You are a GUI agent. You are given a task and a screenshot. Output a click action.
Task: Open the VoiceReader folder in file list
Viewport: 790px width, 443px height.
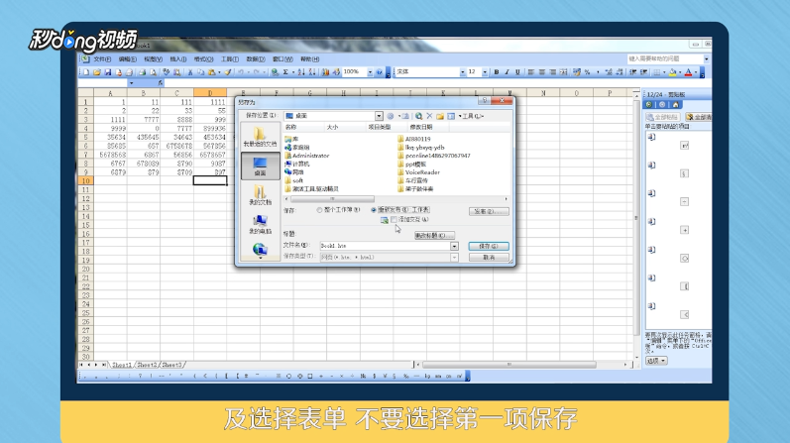(418, 172)
